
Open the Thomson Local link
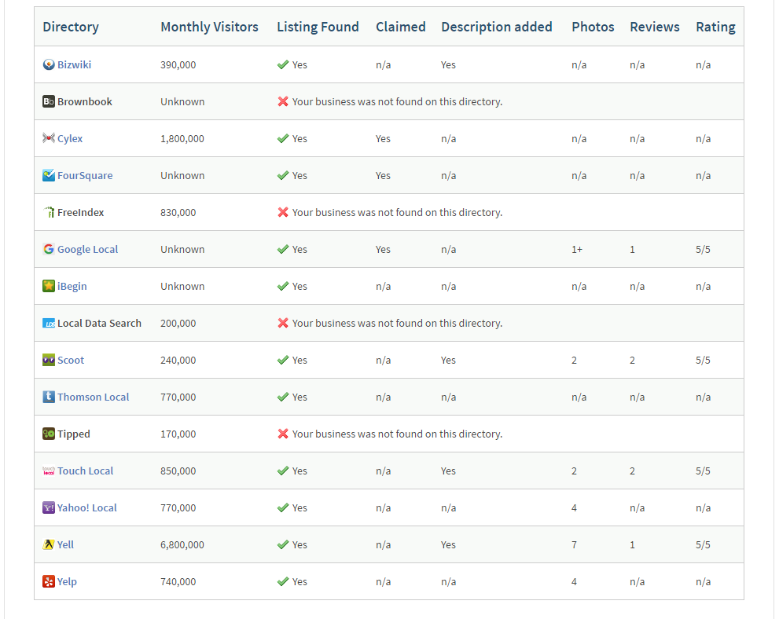pyautogui.click(x=93, y=397)
